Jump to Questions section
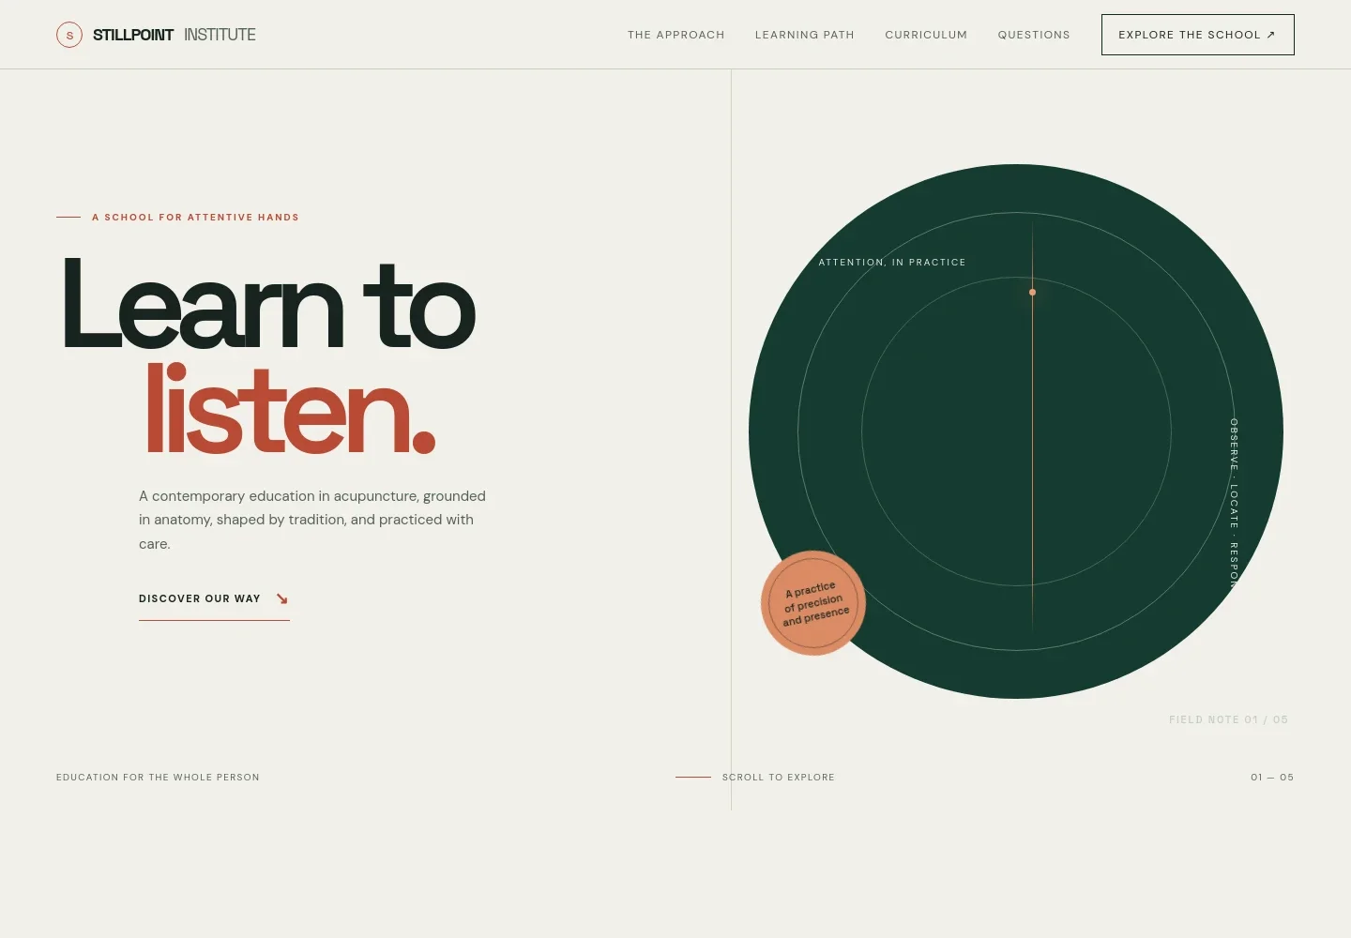Screen dimensions: 1351x938 pos(1034,35)
